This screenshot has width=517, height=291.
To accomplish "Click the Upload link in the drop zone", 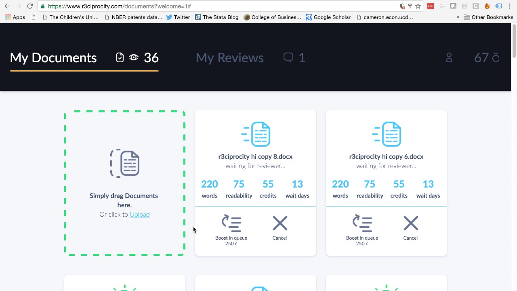I will 140,214.
